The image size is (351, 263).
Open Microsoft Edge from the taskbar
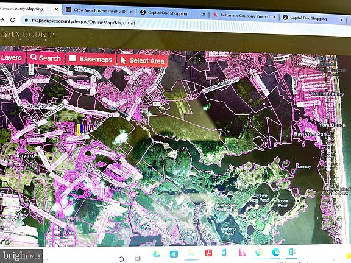275,253
